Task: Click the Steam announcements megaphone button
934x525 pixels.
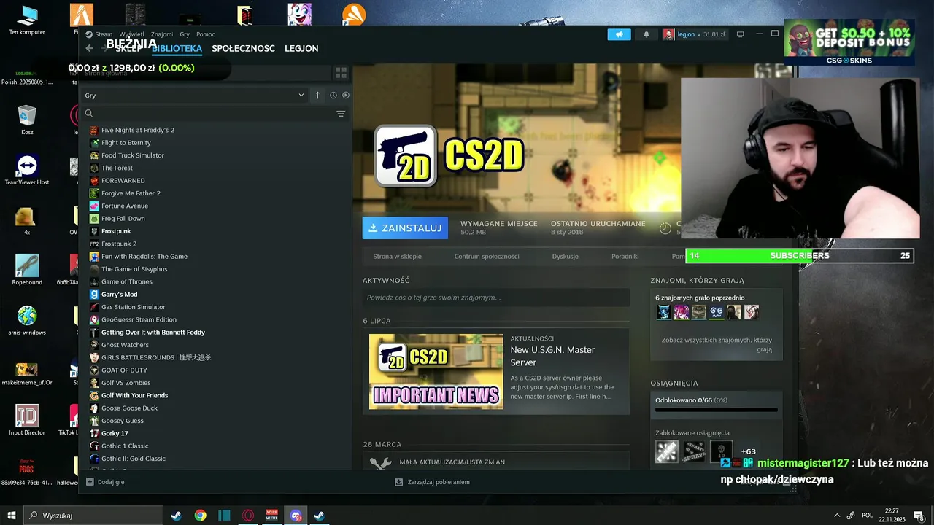Action: tap(619, 34)
